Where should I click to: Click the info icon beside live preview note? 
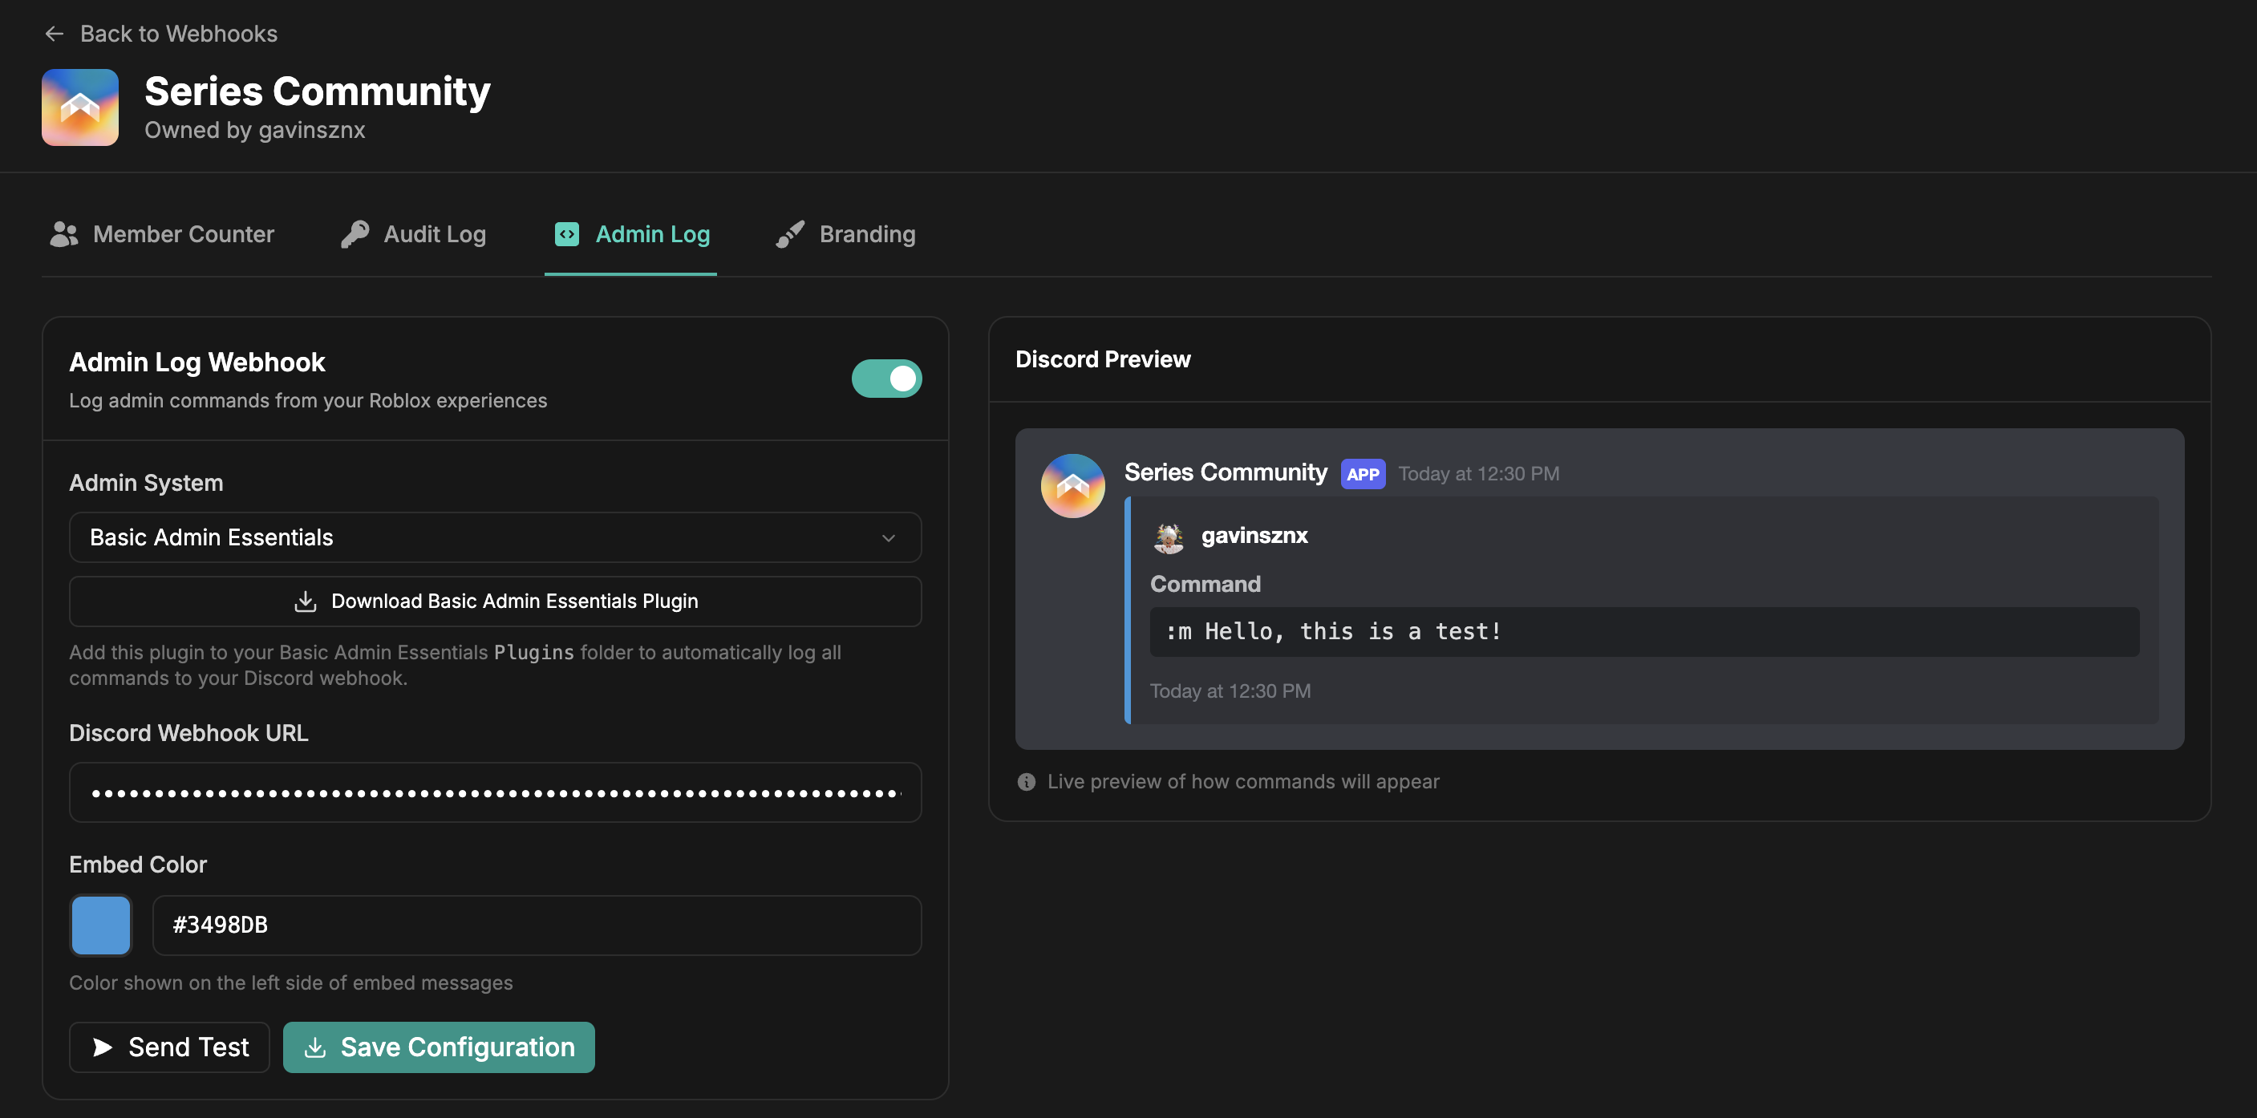pos(1025,781)
